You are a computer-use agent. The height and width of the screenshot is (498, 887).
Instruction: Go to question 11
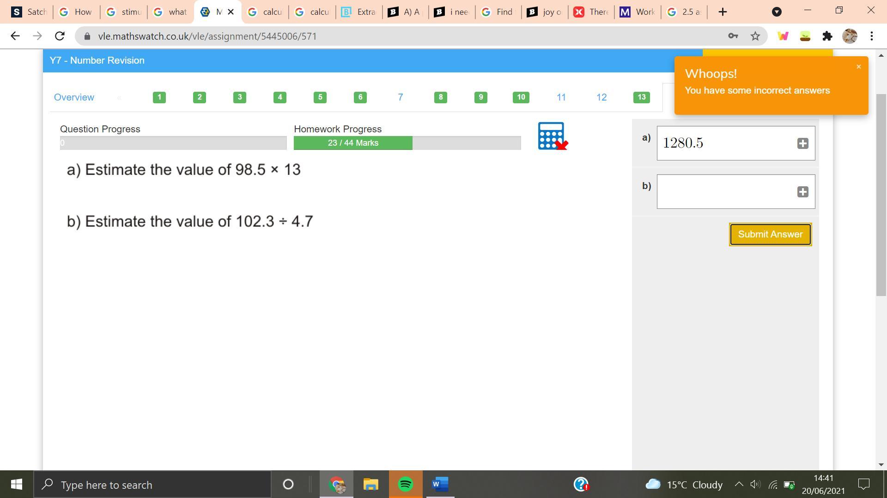tap(561, 97)
